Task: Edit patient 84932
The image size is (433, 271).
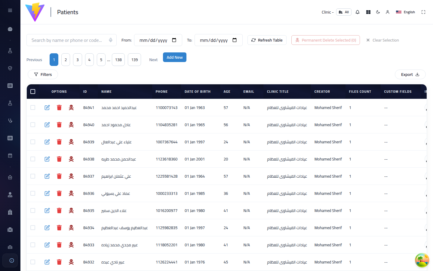Action: click(47, 262)
